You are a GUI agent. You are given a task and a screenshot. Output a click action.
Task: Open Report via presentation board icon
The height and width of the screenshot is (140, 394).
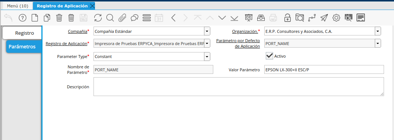coord(249,18)
